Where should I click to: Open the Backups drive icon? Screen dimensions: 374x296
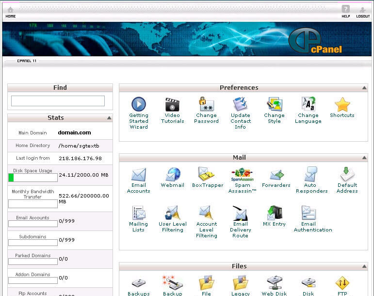(x=139, y=283)
